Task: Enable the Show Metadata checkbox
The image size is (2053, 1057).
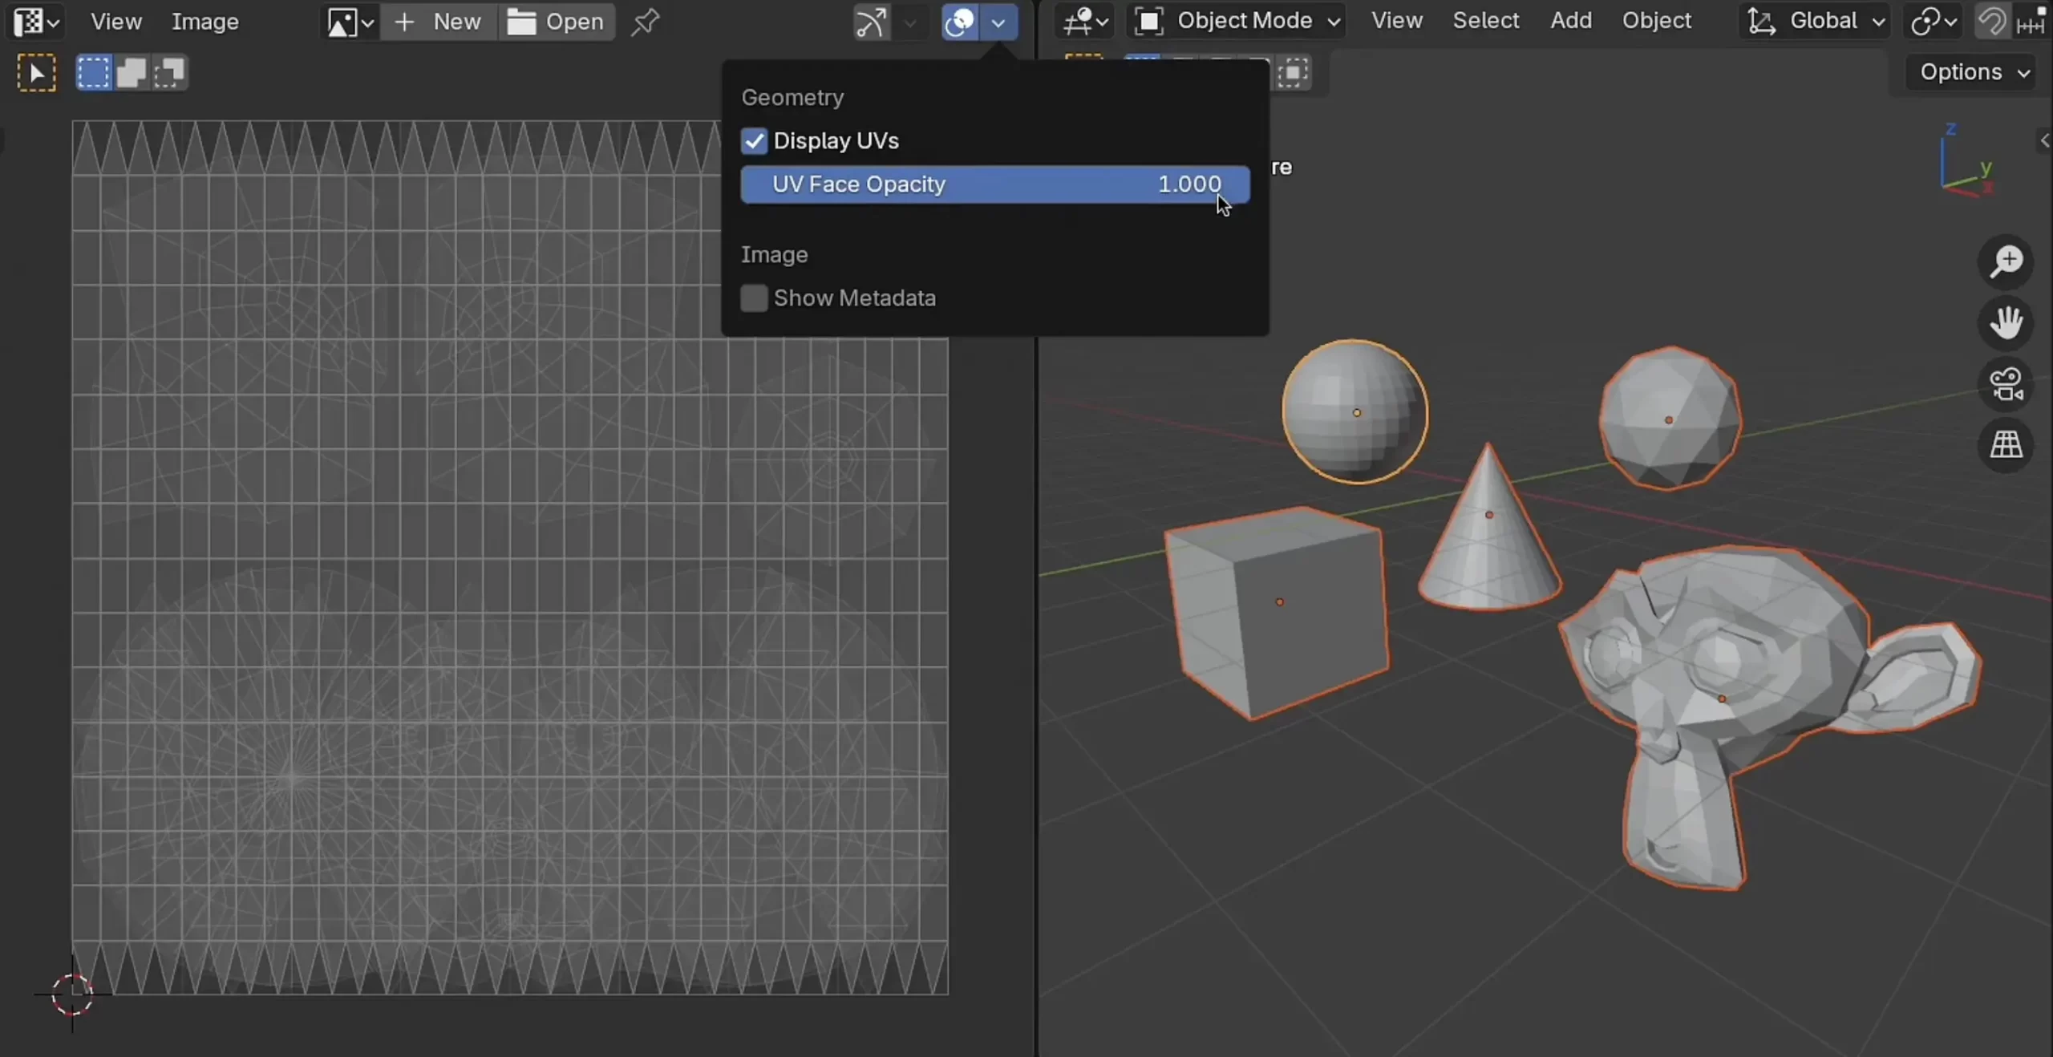Action: point(752,298)
